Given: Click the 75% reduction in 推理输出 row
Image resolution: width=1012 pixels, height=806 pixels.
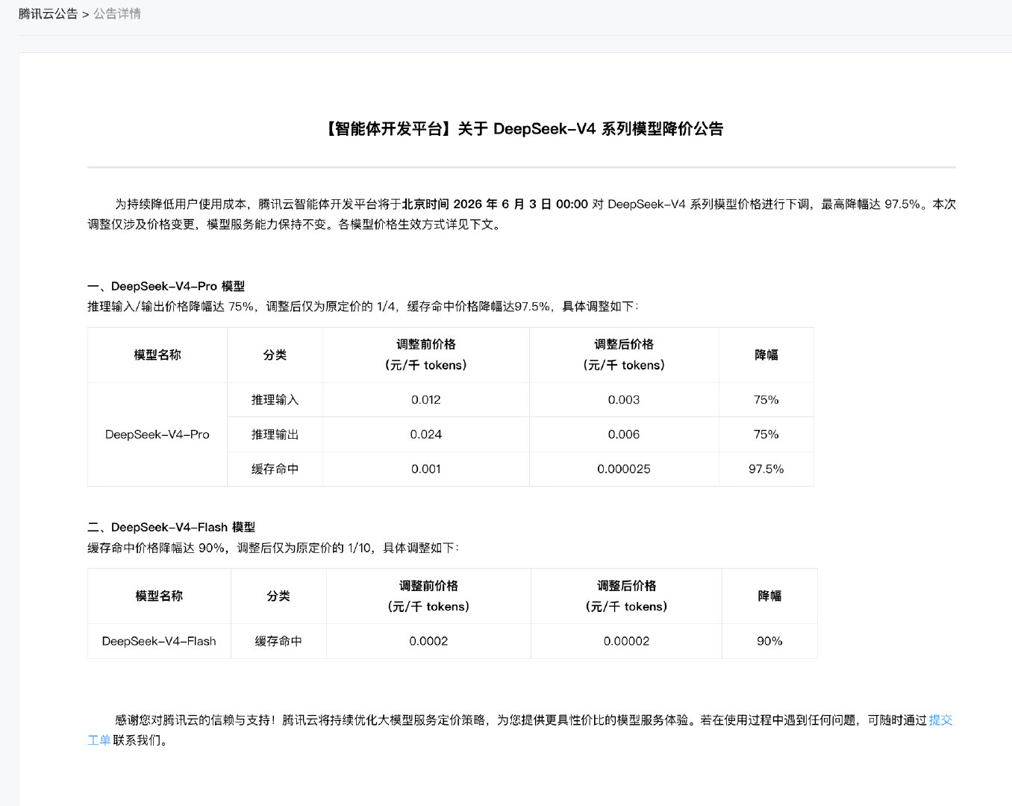Looking at the screenshot, I should (x=766, y=434).
